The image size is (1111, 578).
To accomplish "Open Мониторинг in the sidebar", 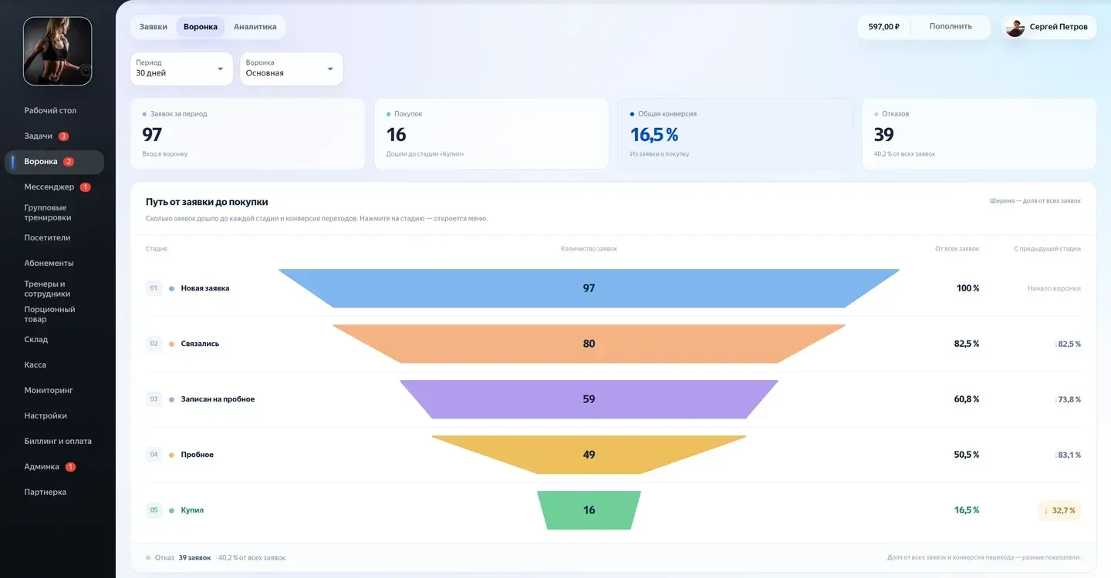I will click(x=49, y=391).
